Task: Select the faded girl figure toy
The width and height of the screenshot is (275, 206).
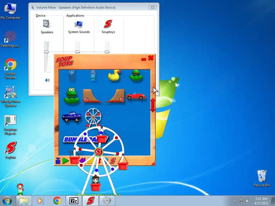Action: tap(93, 75)
